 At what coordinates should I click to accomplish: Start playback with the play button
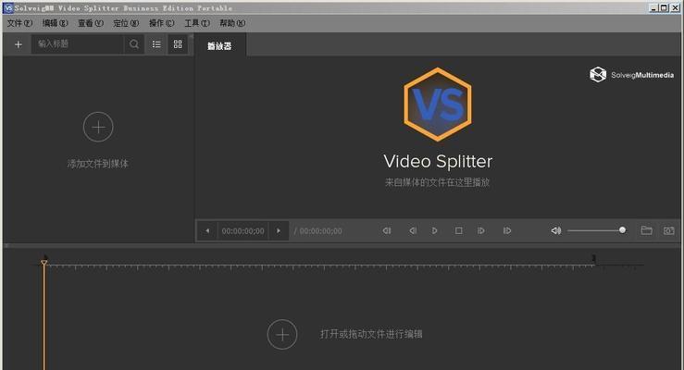click(x=434, y=230)
